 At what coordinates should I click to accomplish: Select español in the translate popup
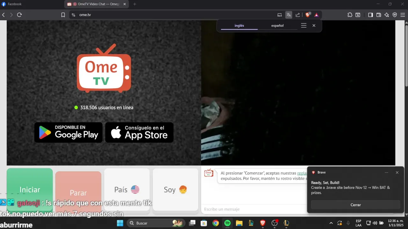[x=277, y=25]
